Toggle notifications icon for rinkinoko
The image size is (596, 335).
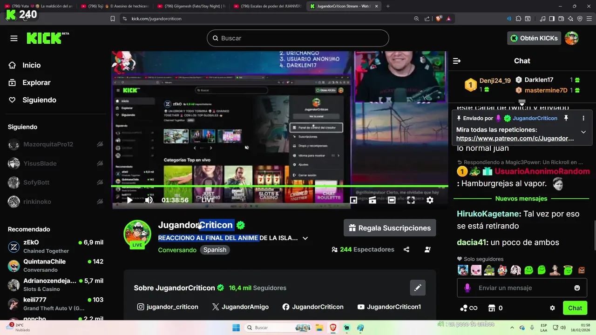(100, 201)
